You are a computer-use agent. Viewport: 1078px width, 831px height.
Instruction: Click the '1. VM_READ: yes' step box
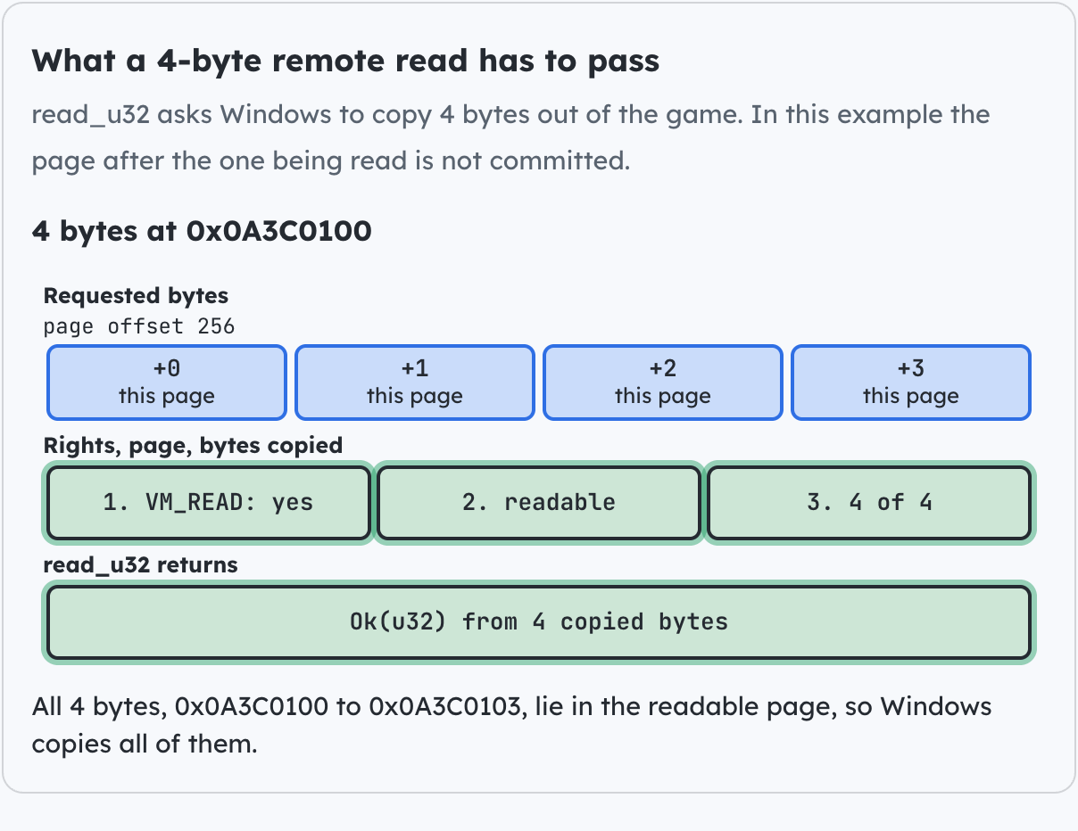208,502
